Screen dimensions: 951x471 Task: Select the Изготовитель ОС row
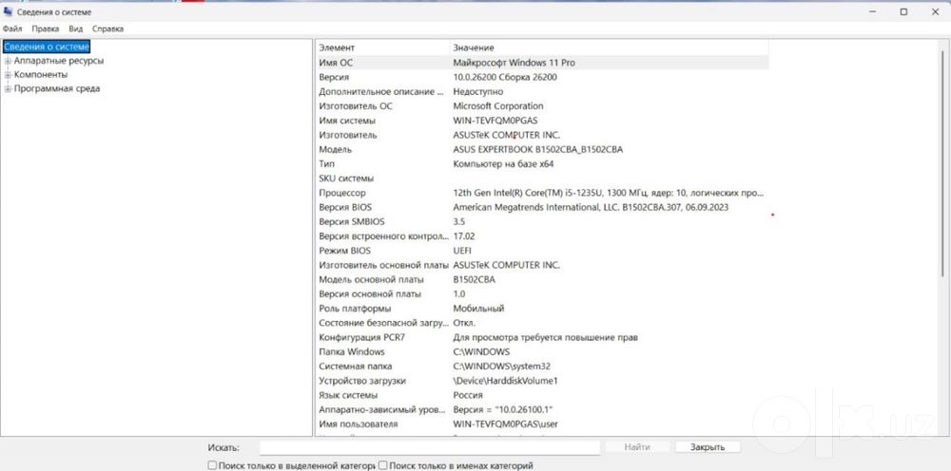coord(543,106)
